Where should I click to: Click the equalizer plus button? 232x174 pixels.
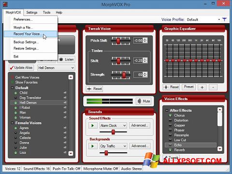coord(202,87)
